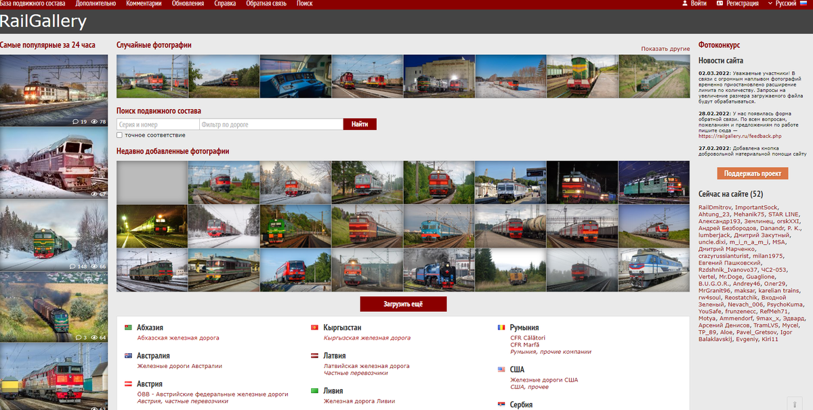Open Железные дороги Австралии link
The image size is (813, 410).
pos(180,366)
